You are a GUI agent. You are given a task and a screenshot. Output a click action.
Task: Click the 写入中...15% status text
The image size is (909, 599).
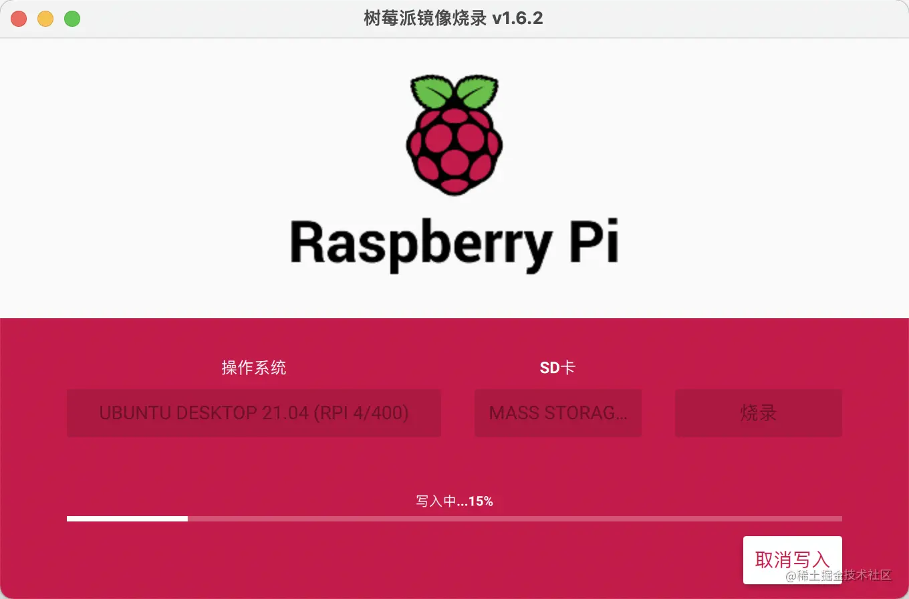coord(454,501)
